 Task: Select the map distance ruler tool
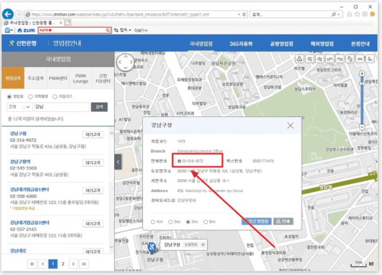pos(360,59)
